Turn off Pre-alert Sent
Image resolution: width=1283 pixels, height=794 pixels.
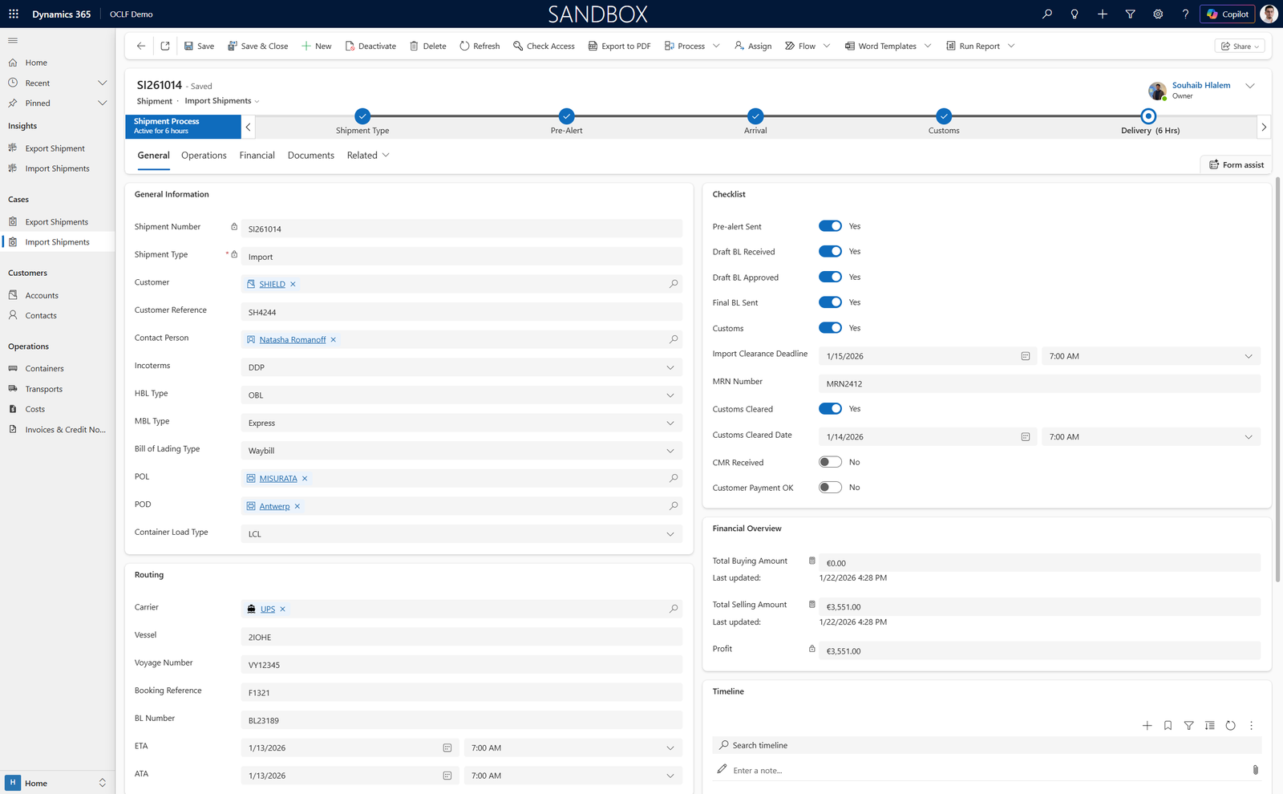click(x=830, y=225)
